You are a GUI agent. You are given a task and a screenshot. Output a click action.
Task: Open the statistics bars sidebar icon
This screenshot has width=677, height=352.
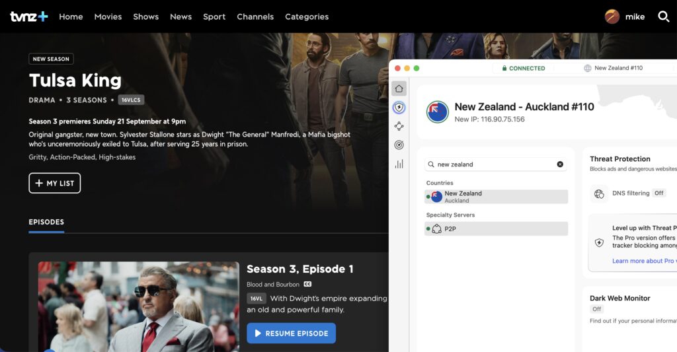point(399,164)
